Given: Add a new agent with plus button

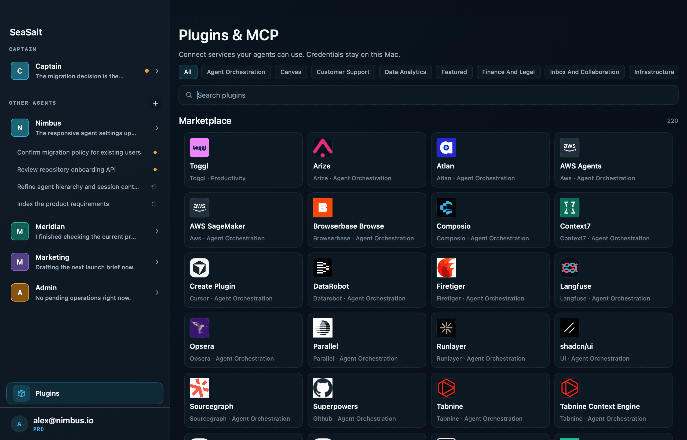Looking at the screenshot, I should (155, 103).
